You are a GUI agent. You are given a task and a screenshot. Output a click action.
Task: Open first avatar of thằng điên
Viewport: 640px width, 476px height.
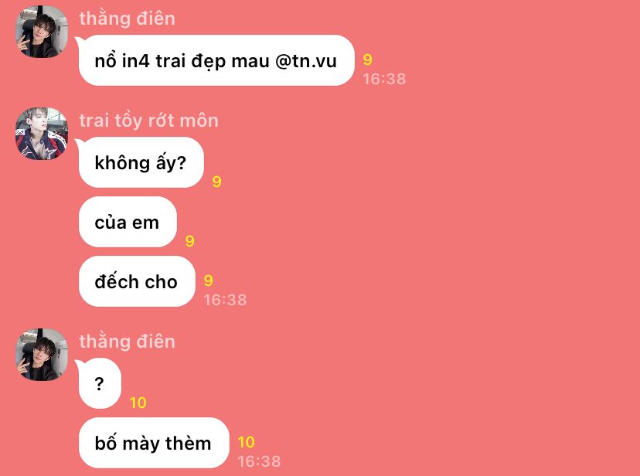coord(42,32)
